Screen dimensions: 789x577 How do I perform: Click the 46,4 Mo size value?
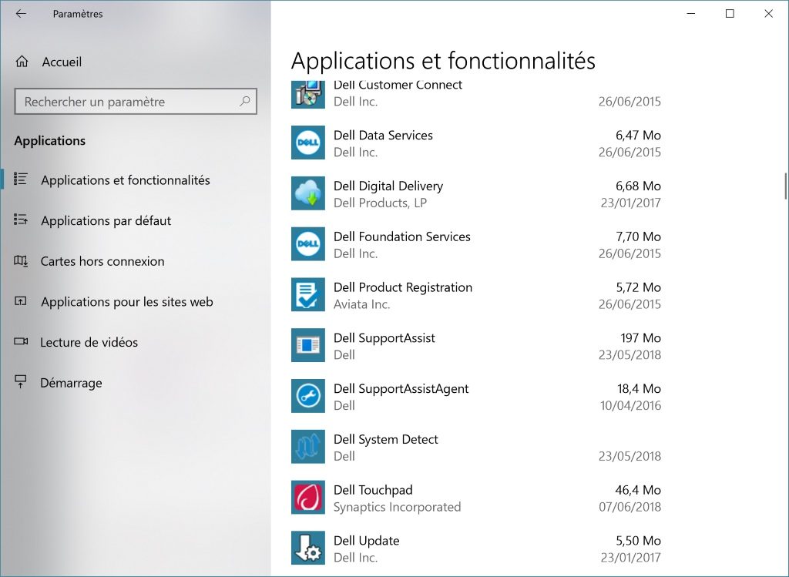click(638, 489)
